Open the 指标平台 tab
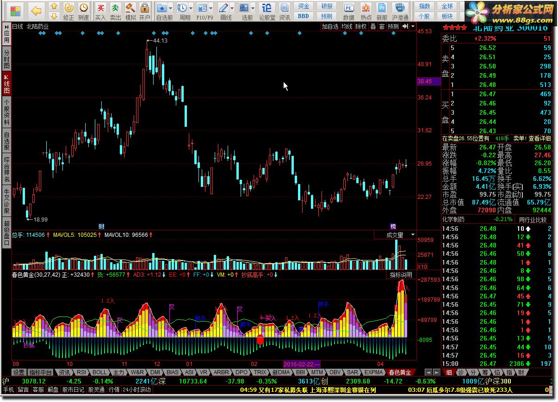 pyautogui.click(x=41, y=372)
